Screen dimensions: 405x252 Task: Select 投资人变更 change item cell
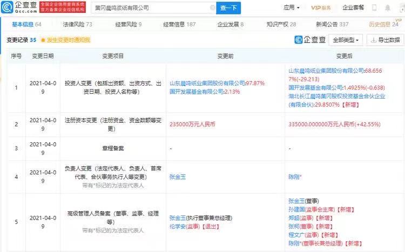(113, 87)
